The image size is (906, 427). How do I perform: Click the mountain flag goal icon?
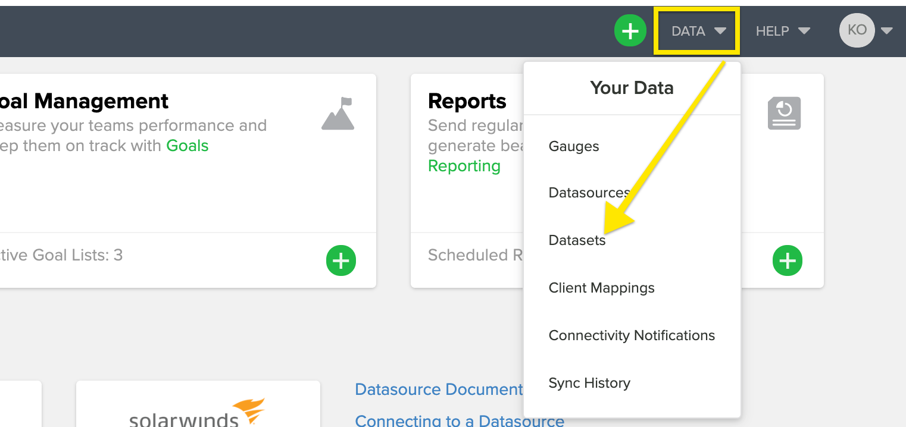338,114
